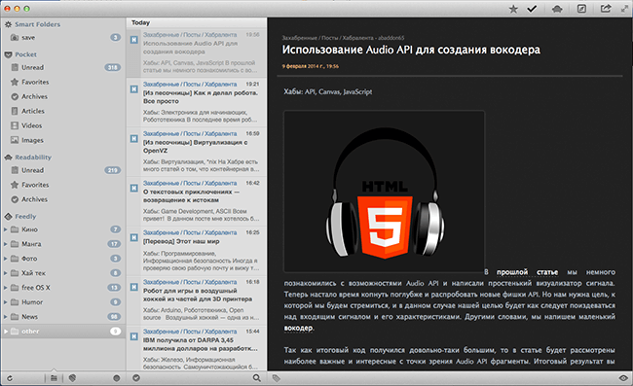The image size is (633, 386).
Task: Toggle read status with the checkmark icon
Action: tap(532, 9)
